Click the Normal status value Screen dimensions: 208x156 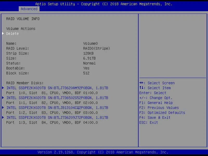[89, 63]
